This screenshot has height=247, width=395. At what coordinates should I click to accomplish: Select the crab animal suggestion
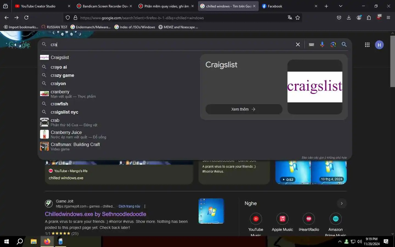pos(118,122)
